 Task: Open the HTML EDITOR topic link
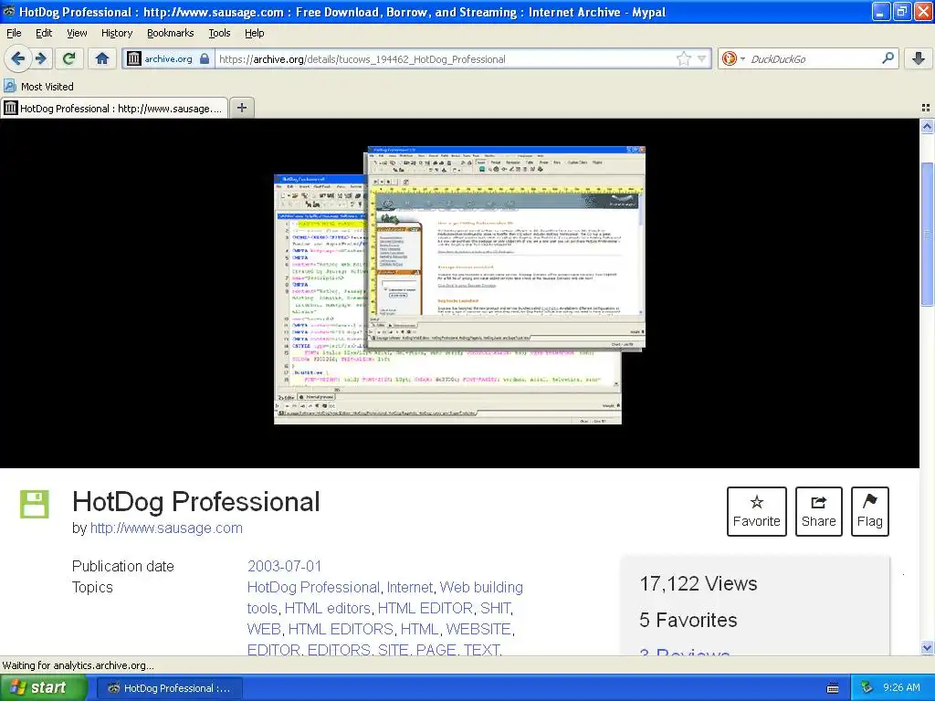pyautogui.click(x=425, y=608)
